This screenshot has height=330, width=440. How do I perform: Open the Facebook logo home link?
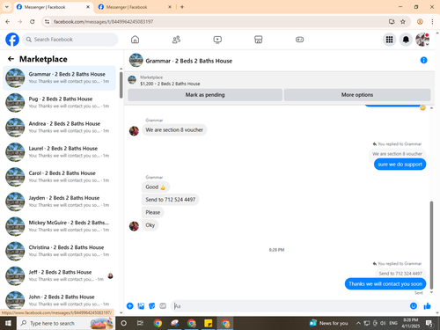(12, 40)
